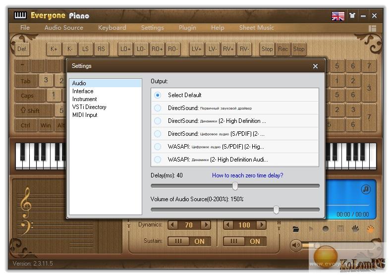Click the open file folder icon
Viewport: 390px width, 276px height.
click(x=295, y=229)
